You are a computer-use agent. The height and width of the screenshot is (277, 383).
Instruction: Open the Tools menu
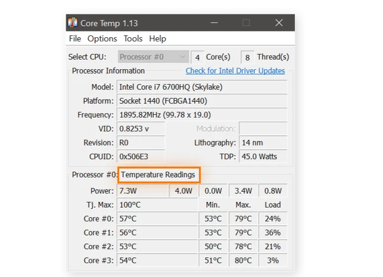(133, 38)
